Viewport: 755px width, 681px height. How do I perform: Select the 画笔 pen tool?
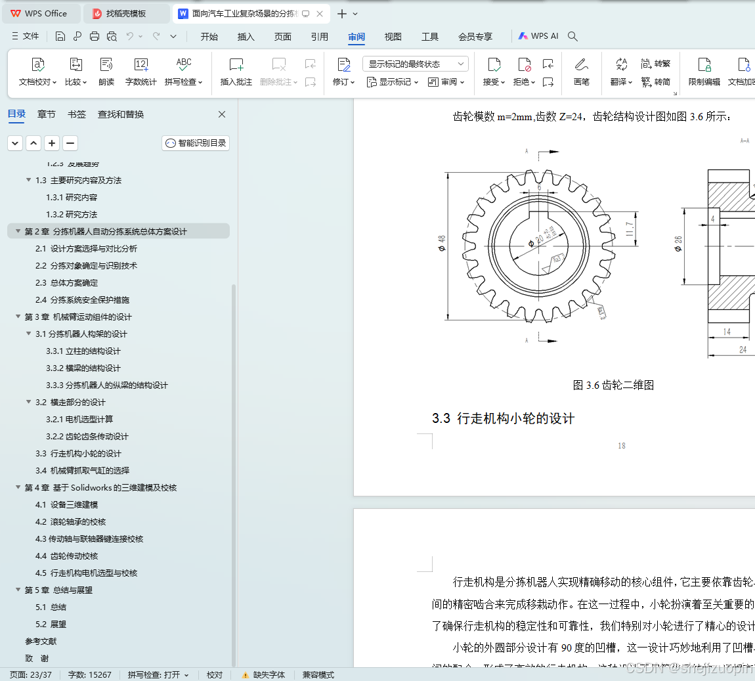[x=581, y=72]
